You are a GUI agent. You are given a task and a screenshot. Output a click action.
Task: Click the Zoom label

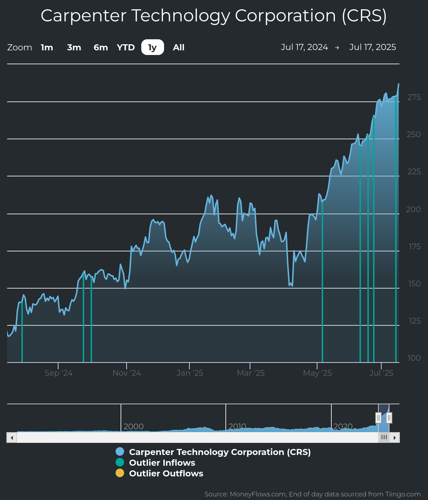click(20, 47)
